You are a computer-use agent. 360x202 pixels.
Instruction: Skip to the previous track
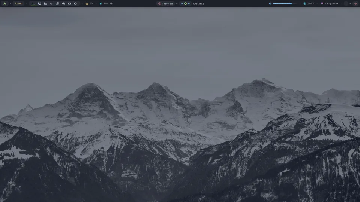[x=182, y=4]
